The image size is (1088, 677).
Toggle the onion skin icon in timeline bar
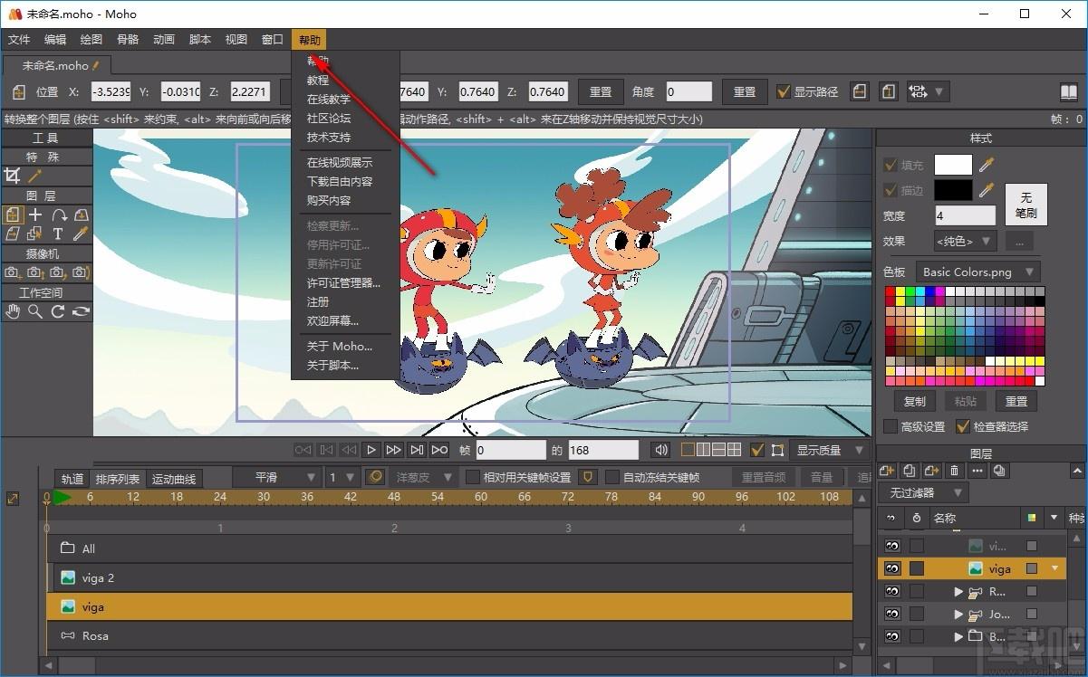[x=375, y=477]
